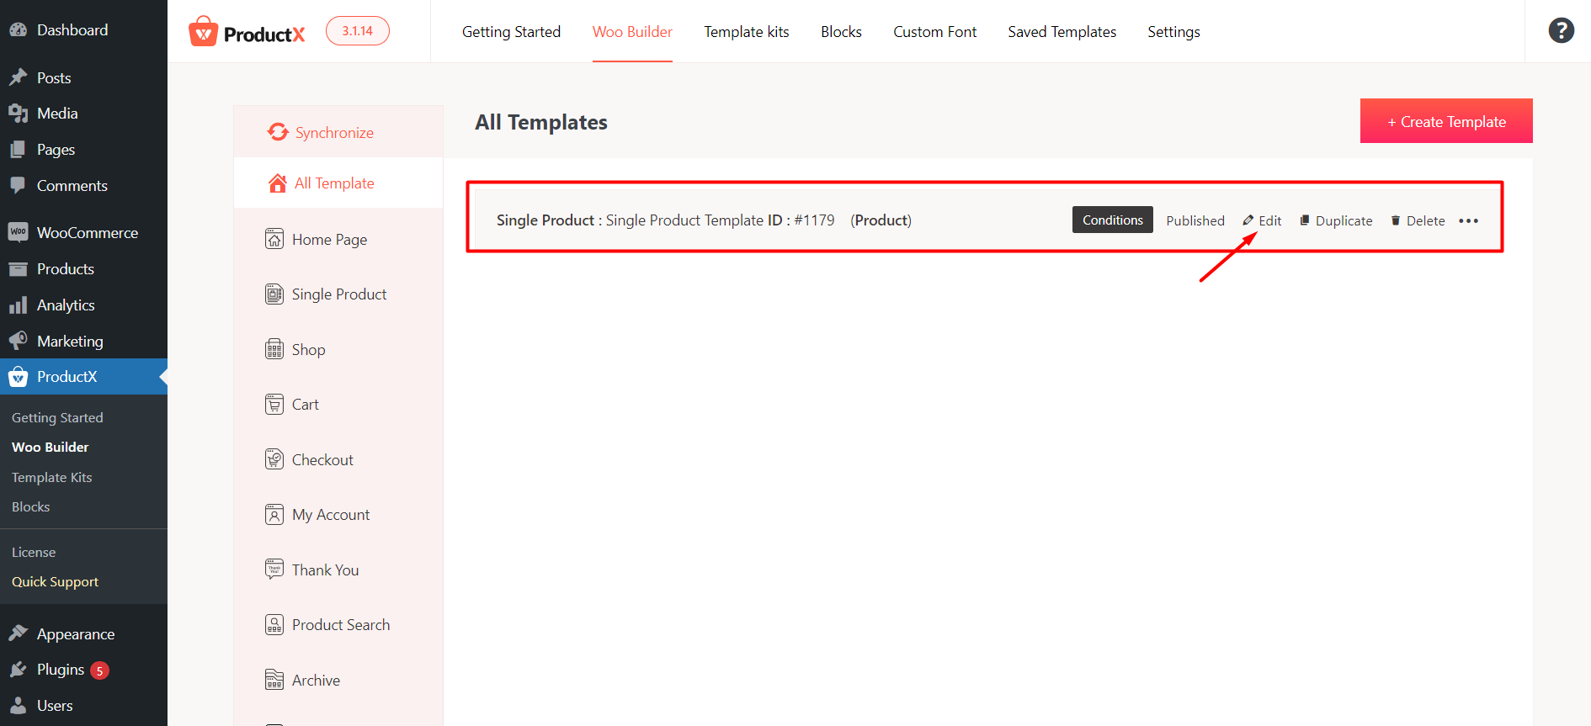Click the Analytics bar chart icon
Screen dimensions: 1591x726
pyautogui.click(x=19, y=305)
